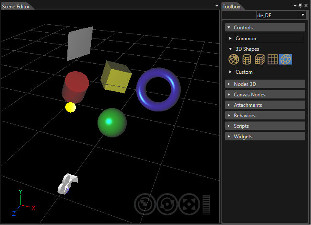Use the rotate view navigation control

point(167,204)
